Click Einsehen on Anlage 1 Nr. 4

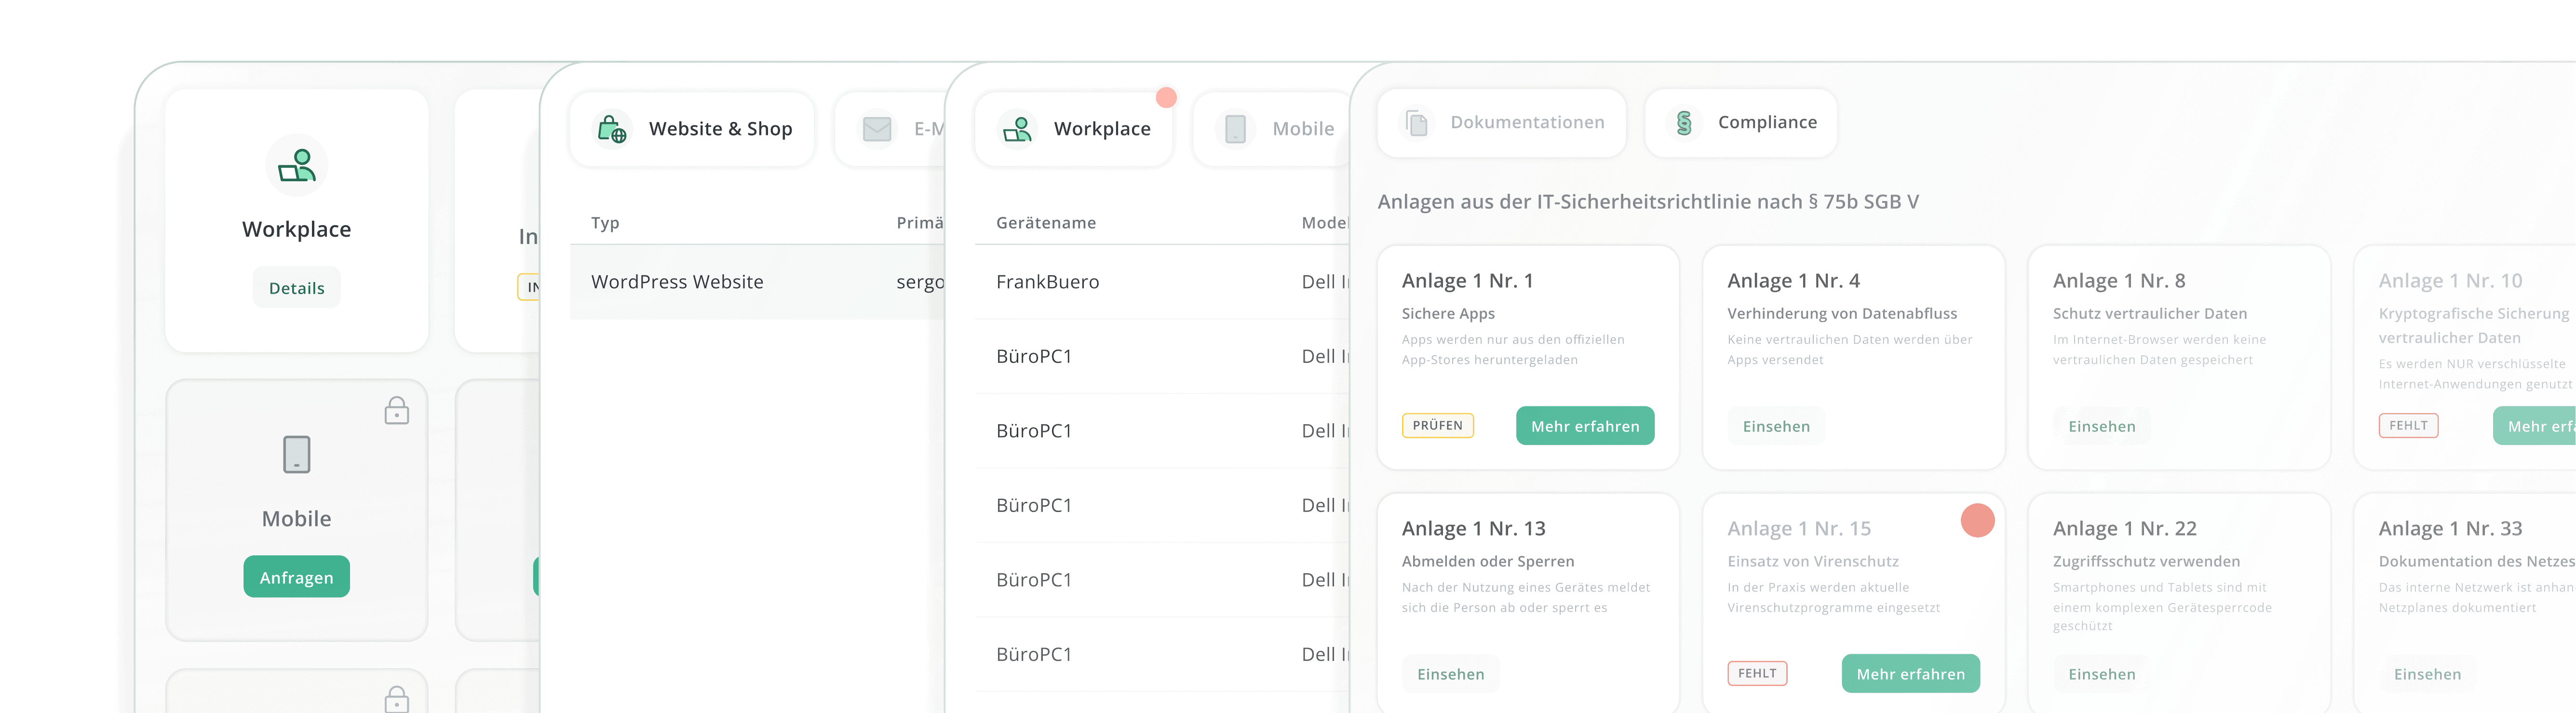point(1776,426)
